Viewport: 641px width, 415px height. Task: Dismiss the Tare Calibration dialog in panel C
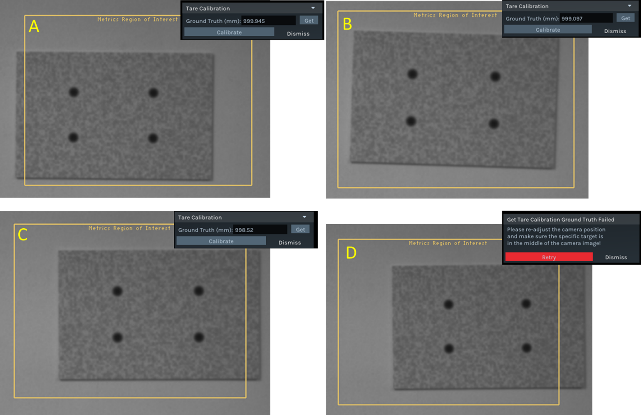point(290,242)
